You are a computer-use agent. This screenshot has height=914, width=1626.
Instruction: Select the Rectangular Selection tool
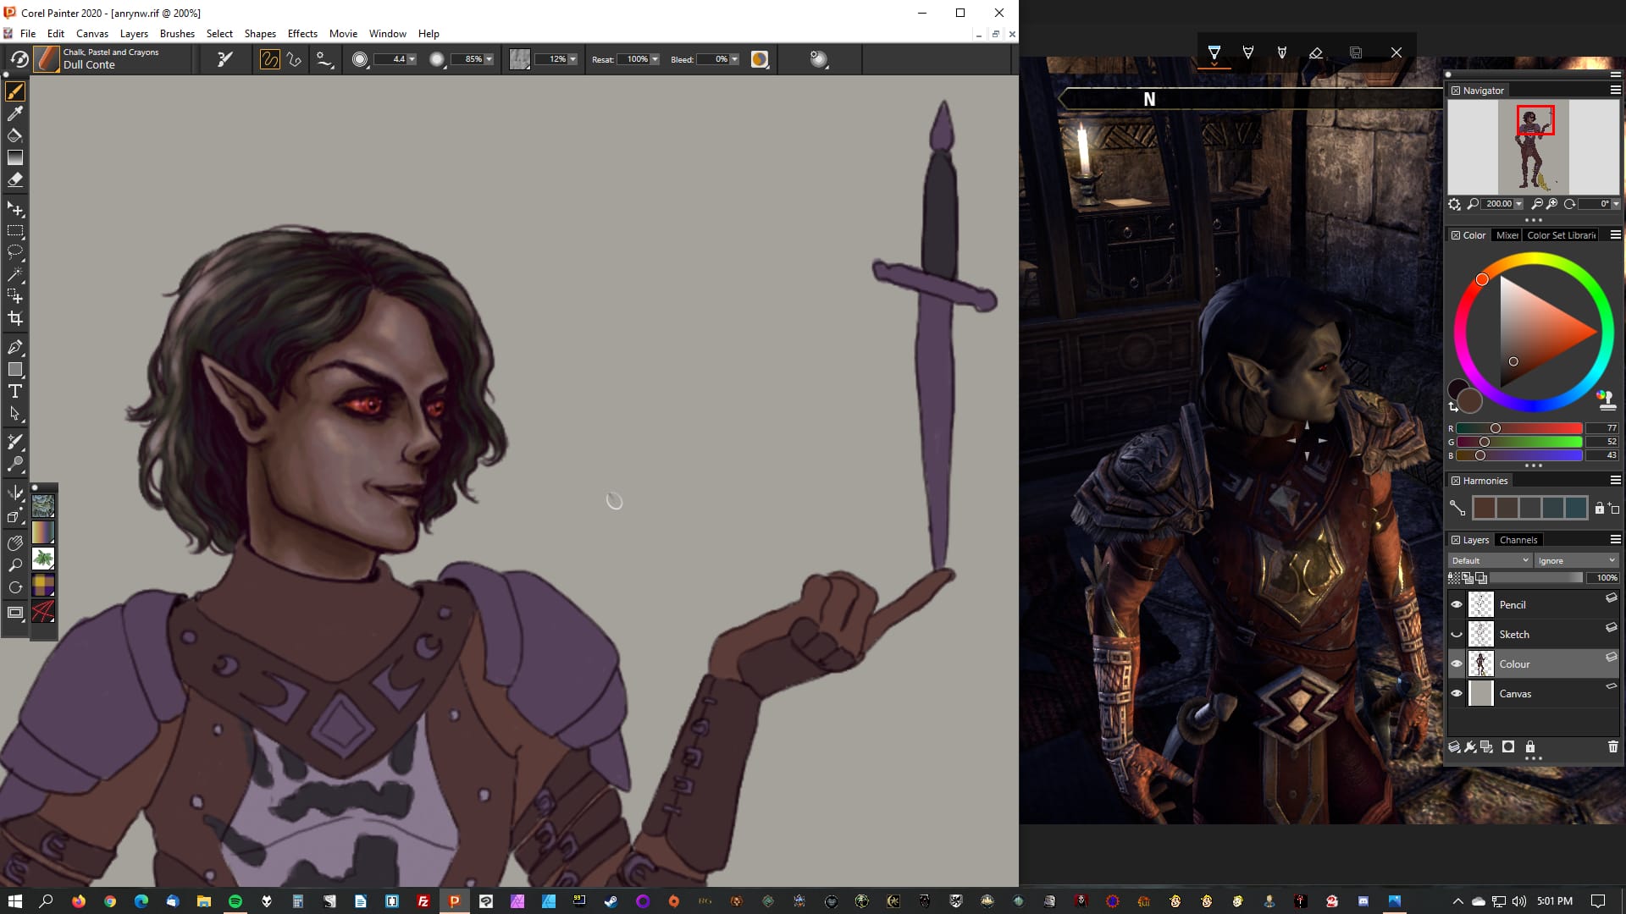click(x=15, y=230)
